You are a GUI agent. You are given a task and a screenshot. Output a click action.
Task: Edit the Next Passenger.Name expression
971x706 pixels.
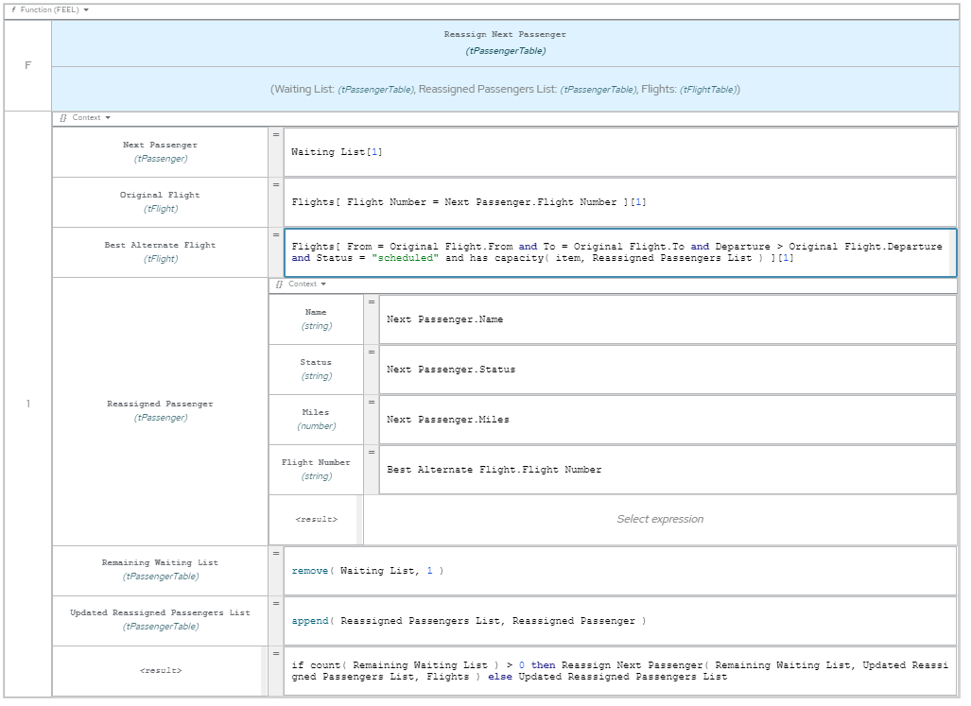pyautogui.click(x=668, y=319)
